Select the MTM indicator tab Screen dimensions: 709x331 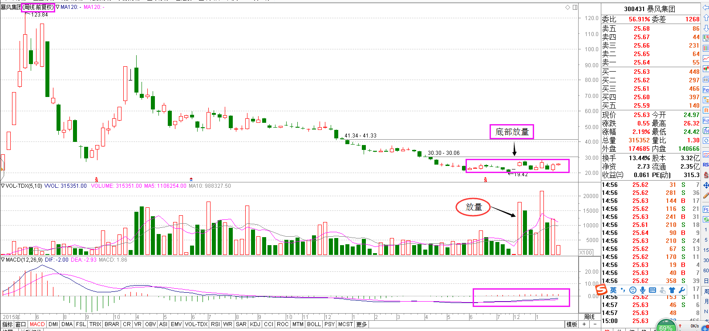point(298,324)
